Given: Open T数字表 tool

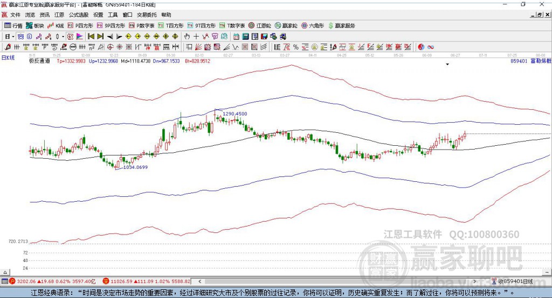Looking at the screenshot, I should (232, 26).
